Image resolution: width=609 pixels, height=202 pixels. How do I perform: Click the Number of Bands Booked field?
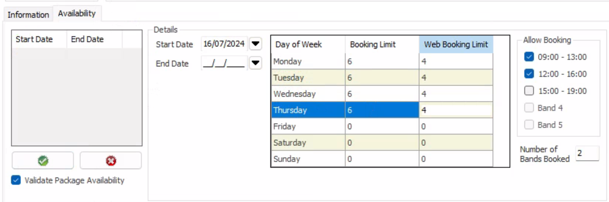pyautogui.click(x=587, y=154)
